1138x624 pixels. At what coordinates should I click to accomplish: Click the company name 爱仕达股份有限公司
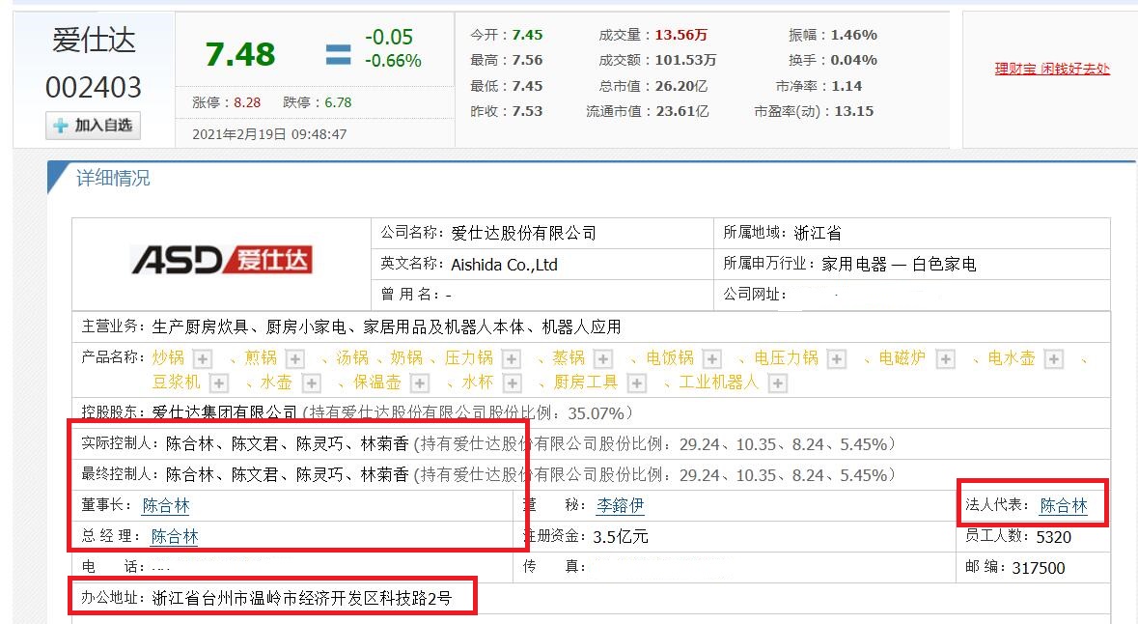pos(523,233)
